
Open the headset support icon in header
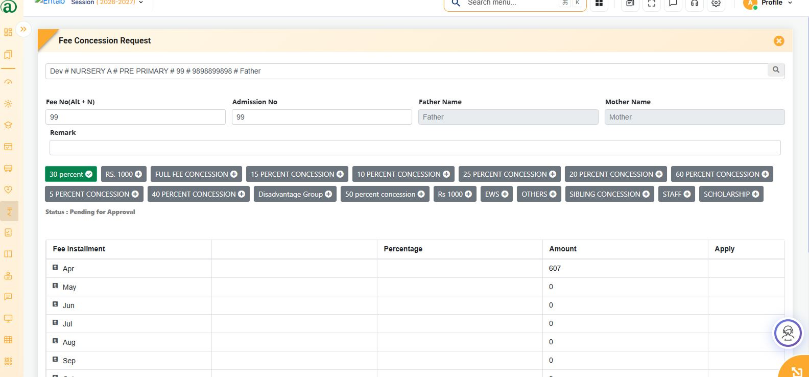point(695,4)
